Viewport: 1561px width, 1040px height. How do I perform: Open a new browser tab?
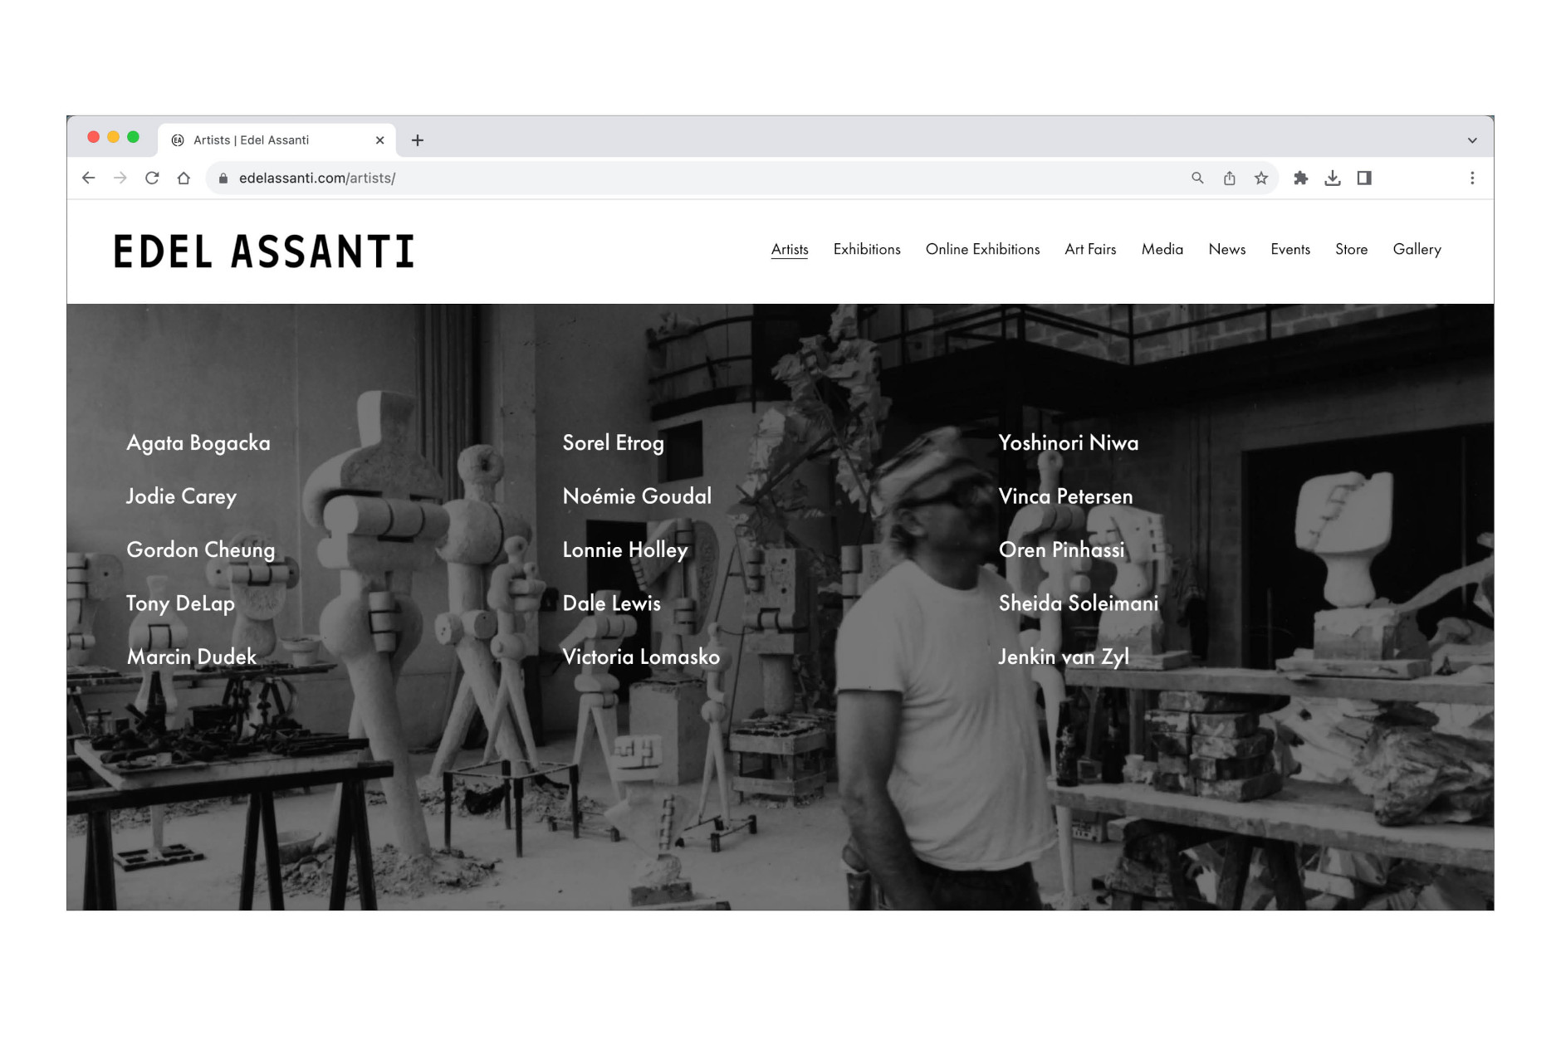point(418,140)
